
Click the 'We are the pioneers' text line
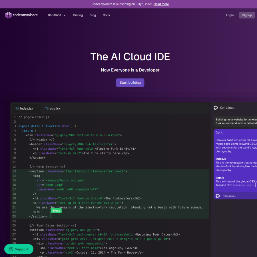(120, 208)
